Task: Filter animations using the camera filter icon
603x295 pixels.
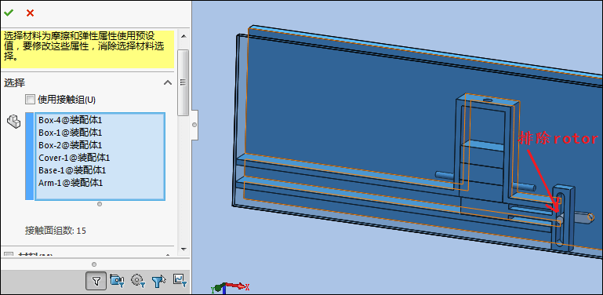Action: [117, 280]
